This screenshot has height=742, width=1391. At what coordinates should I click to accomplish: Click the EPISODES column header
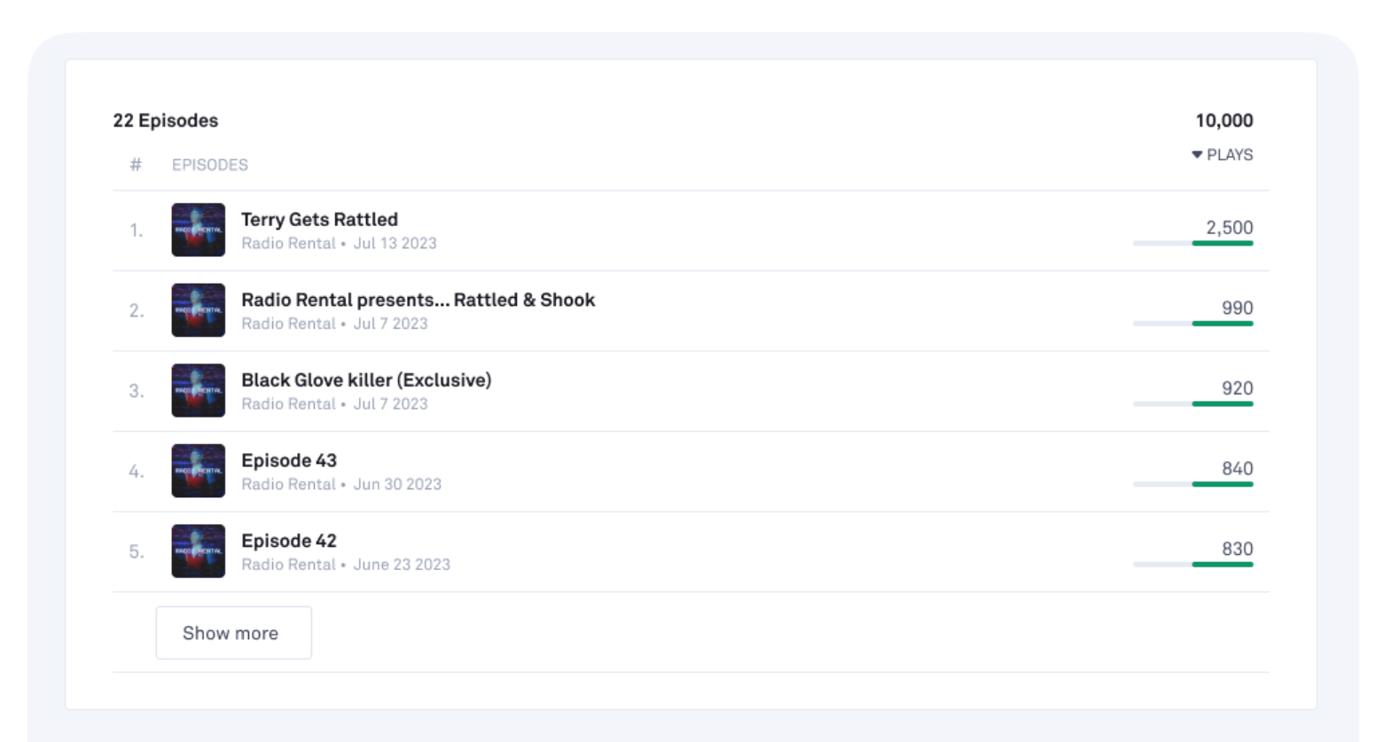pyautogui.click(x=210, y=165)
